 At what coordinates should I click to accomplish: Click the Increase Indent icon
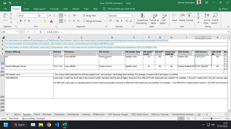click(79, 21)
